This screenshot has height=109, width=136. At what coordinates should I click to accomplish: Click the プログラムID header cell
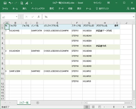89,27
